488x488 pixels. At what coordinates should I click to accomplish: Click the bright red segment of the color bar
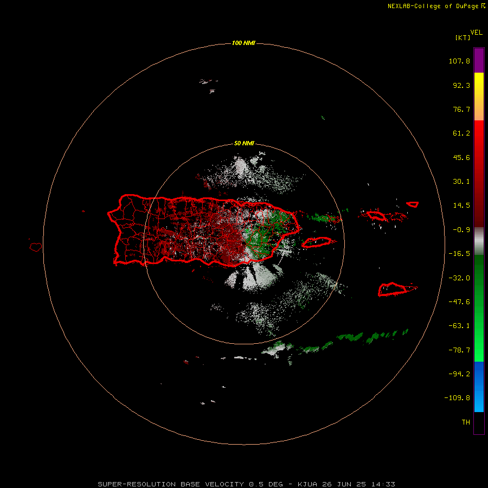[479, 134]
